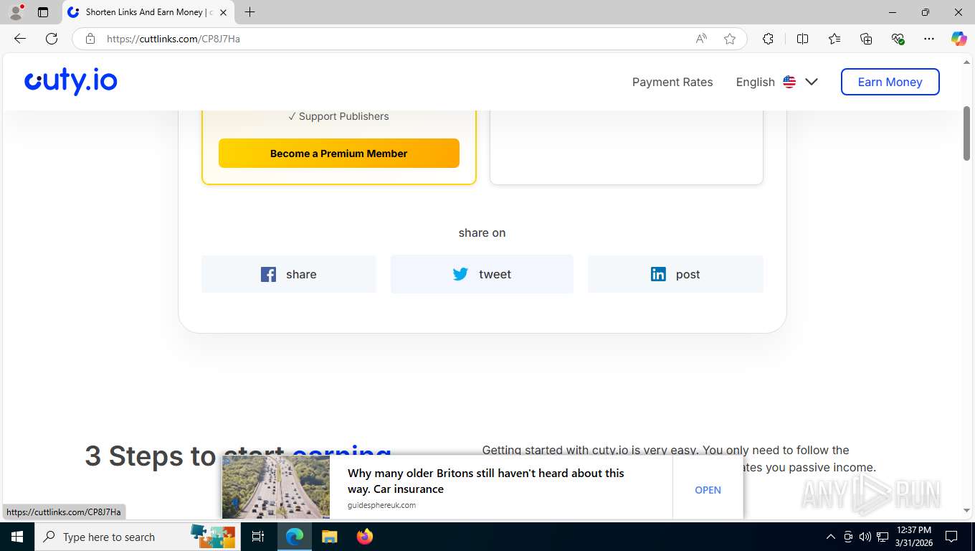The width and height of the screenshot is (975, 551).
Task: Click scrollbar down arrow
Action: pos(966,511)
